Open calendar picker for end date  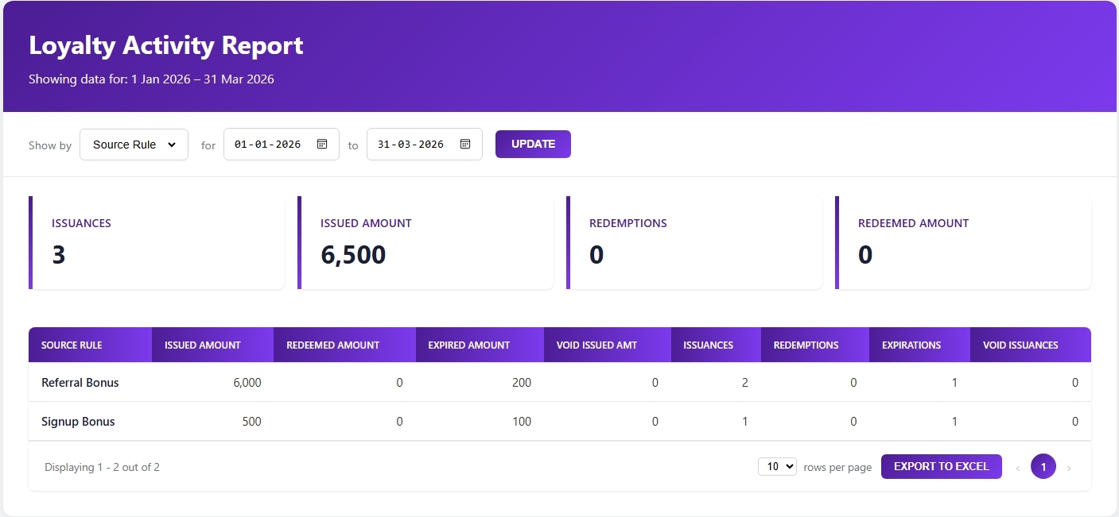pyautogui.click(x=465, y=145)
